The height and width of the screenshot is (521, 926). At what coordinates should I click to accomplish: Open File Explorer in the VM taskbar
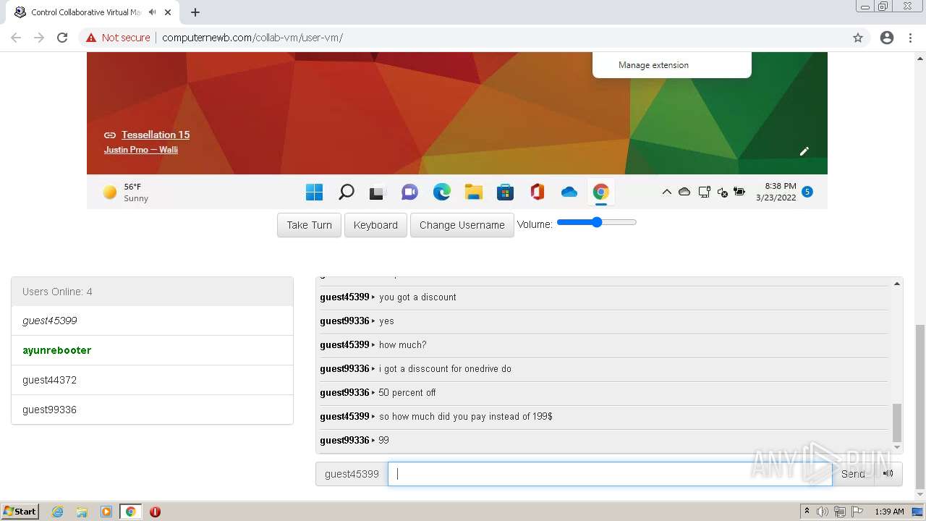[473, 192]
